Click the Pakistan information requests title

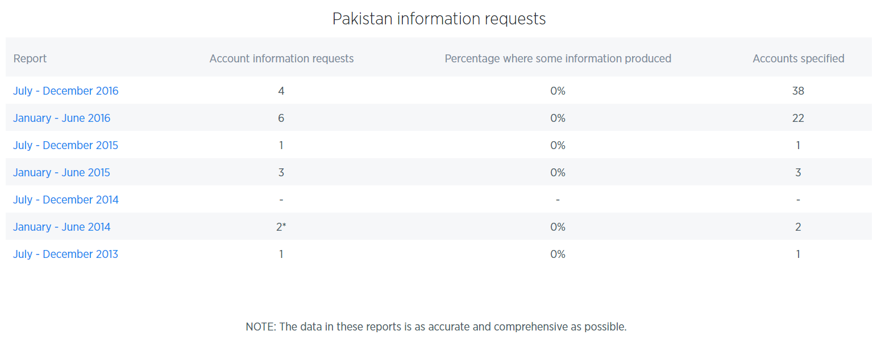(439, 19)
